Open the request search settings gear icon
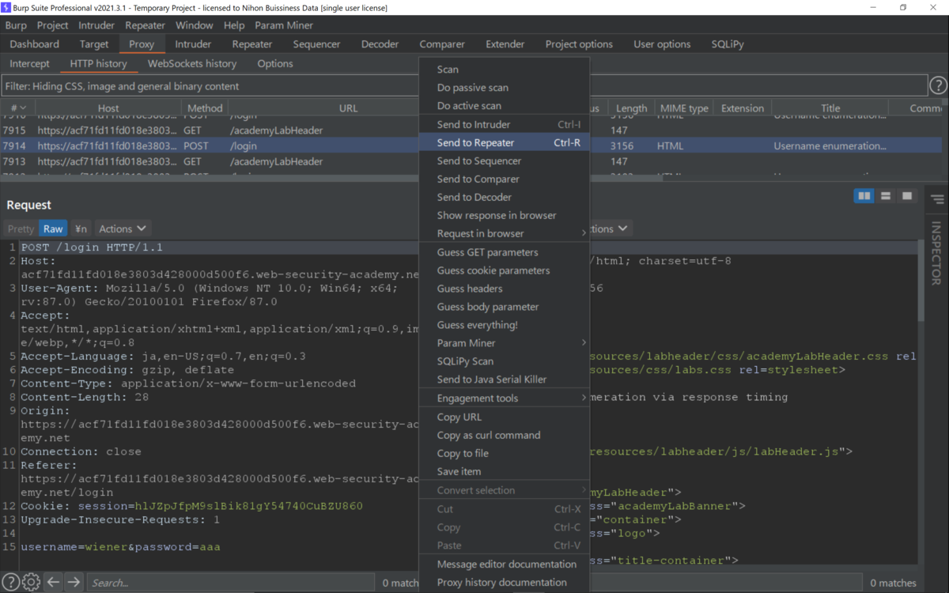Screen dimensions: 949x593 [x=31, y=582]
